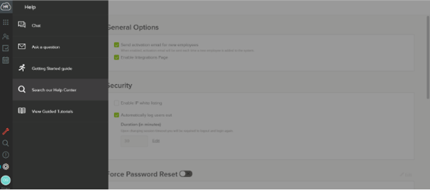Toggle Enable Integrations Page checkbox
430x192 pixels.
(117, 57)
